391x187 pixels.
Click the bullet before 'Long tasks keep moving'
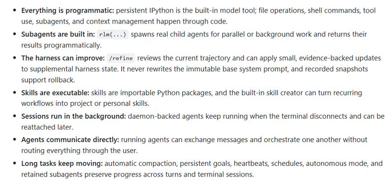click(x=15, y=164)
